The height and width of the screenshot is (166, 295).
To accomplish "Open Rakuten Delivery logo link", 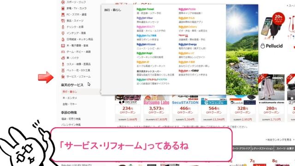I will (x=188, y=27).
